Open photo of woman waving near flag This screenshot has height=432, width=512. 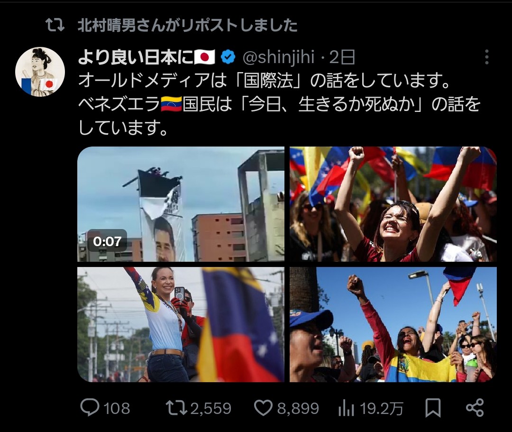click(x=181, y=324)
